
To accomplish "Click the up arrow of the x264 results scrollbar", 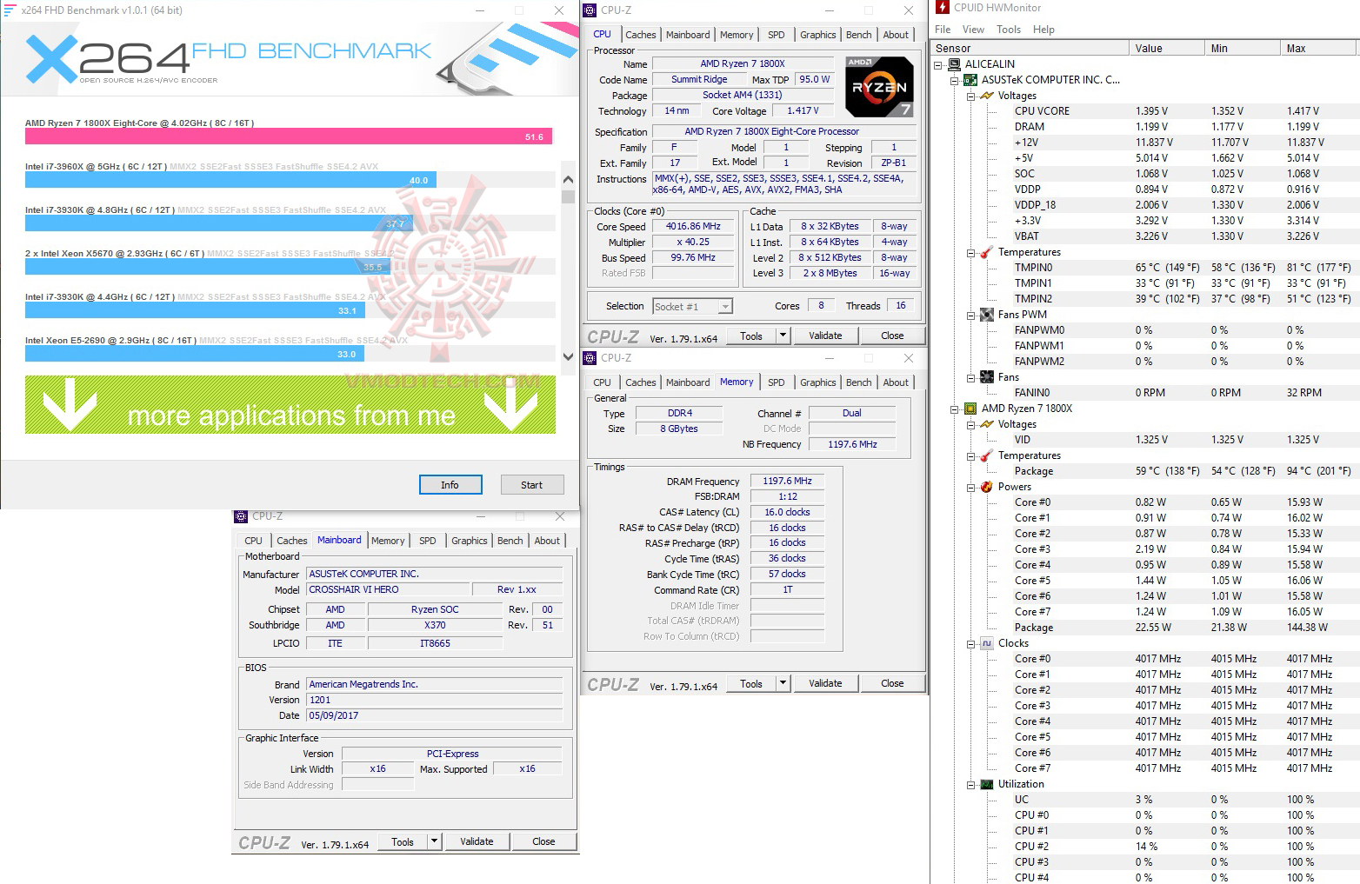I will click(569, 180).
